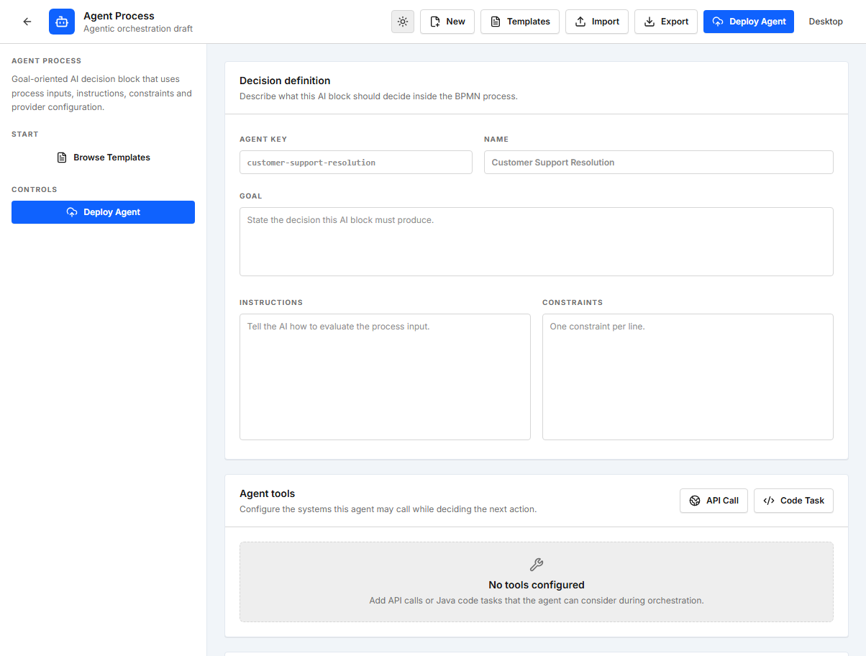Click the back arrow icon

click(27, 22)
